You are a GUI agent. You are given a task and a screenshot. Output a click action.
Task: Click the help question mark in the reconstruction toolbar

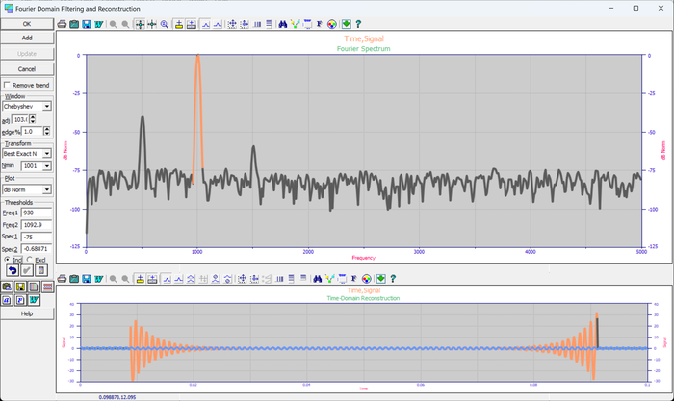point(393,279)
